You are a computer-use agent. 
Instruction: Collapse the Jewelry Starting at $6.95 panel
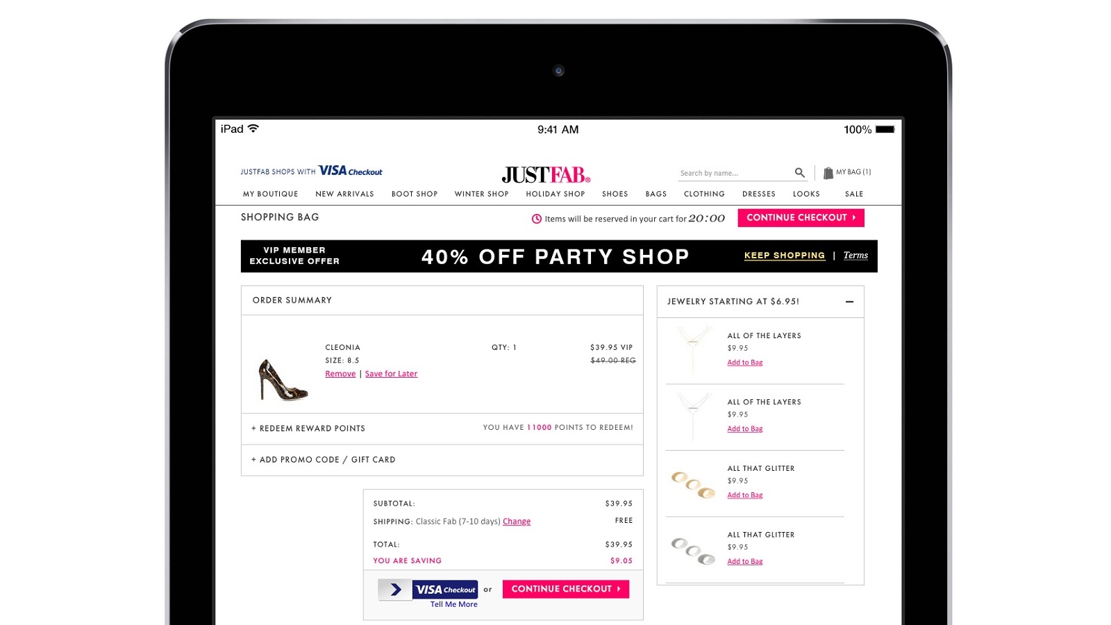(849, 301)
